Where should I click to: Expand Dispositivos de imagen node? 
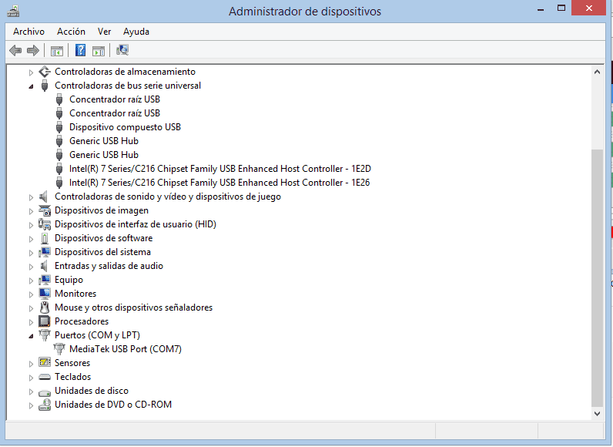(x=31, y=211)
